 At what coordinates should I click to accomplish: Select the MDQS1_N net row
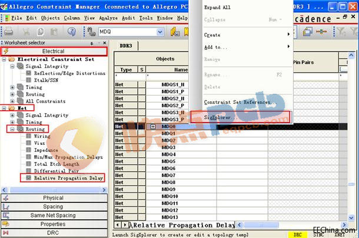[173, 84]
